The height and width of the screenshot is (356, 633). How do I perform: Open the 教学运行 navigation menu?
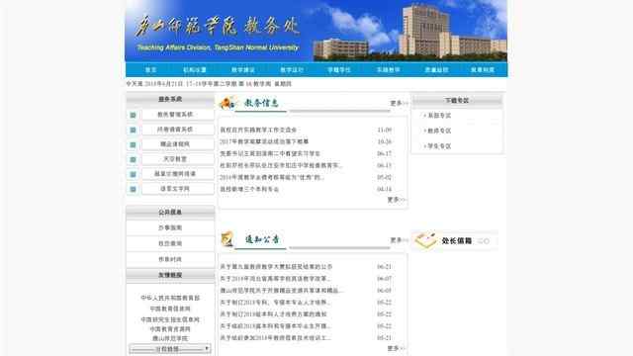(292, 70)
